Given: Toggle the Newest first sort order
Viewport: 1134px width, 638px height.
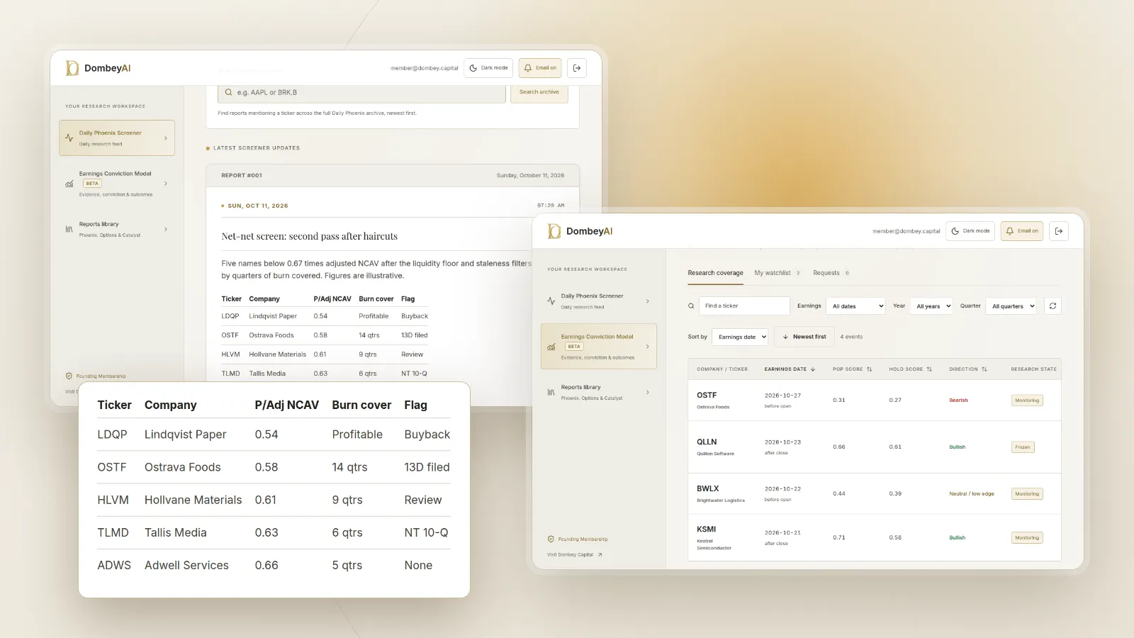Looking at the screenshot, I should point(804,337).
